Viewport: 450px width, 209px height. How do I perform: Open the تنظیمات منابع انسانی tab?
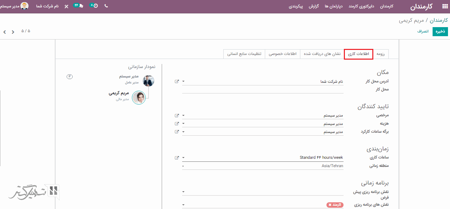(244, 54)
